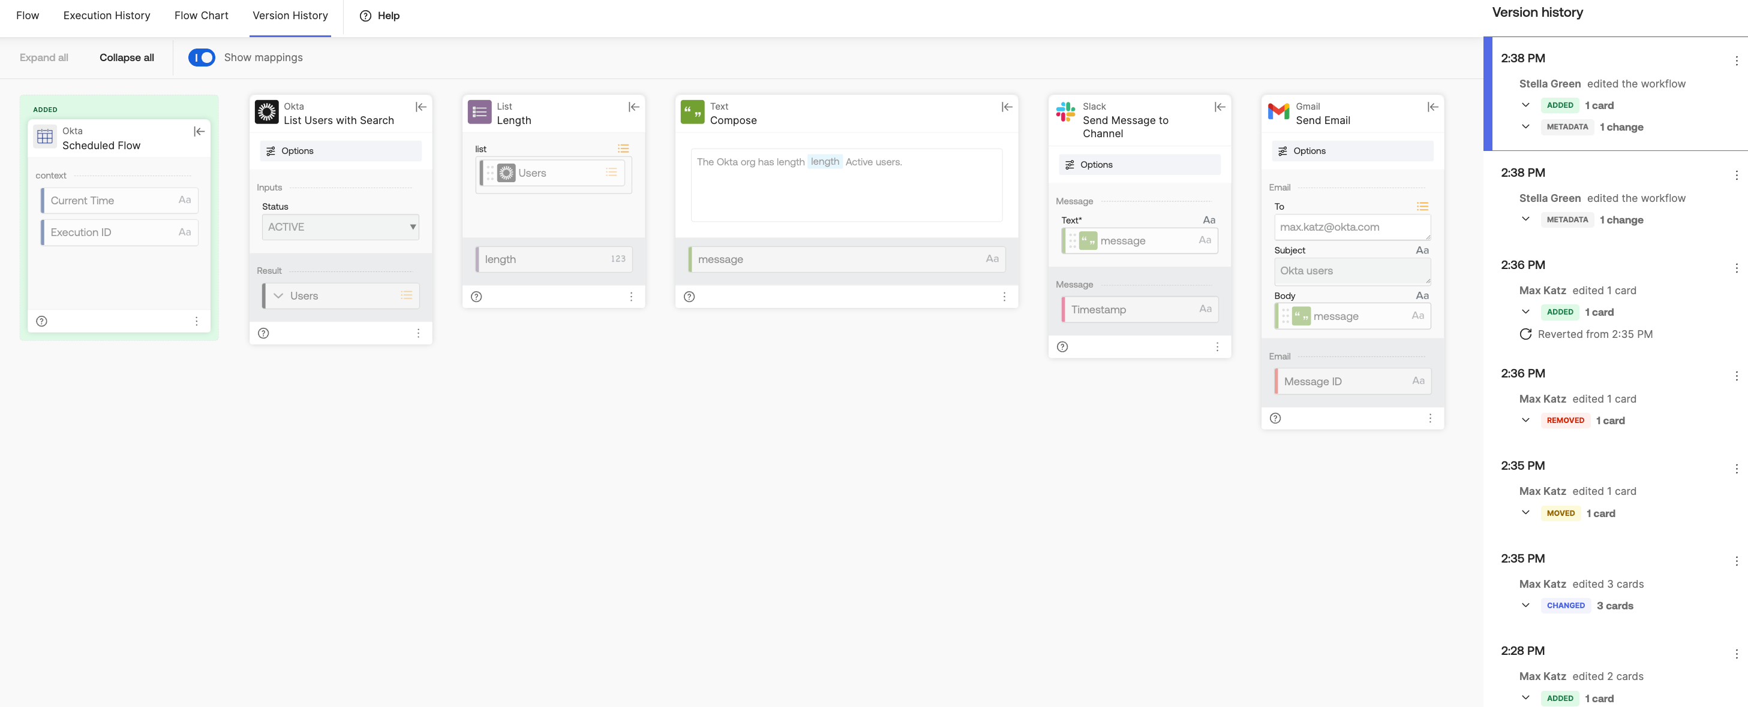Open more options menu on Scheduled Flow card
Screen dimensions: 1748x707
(197, 321)
